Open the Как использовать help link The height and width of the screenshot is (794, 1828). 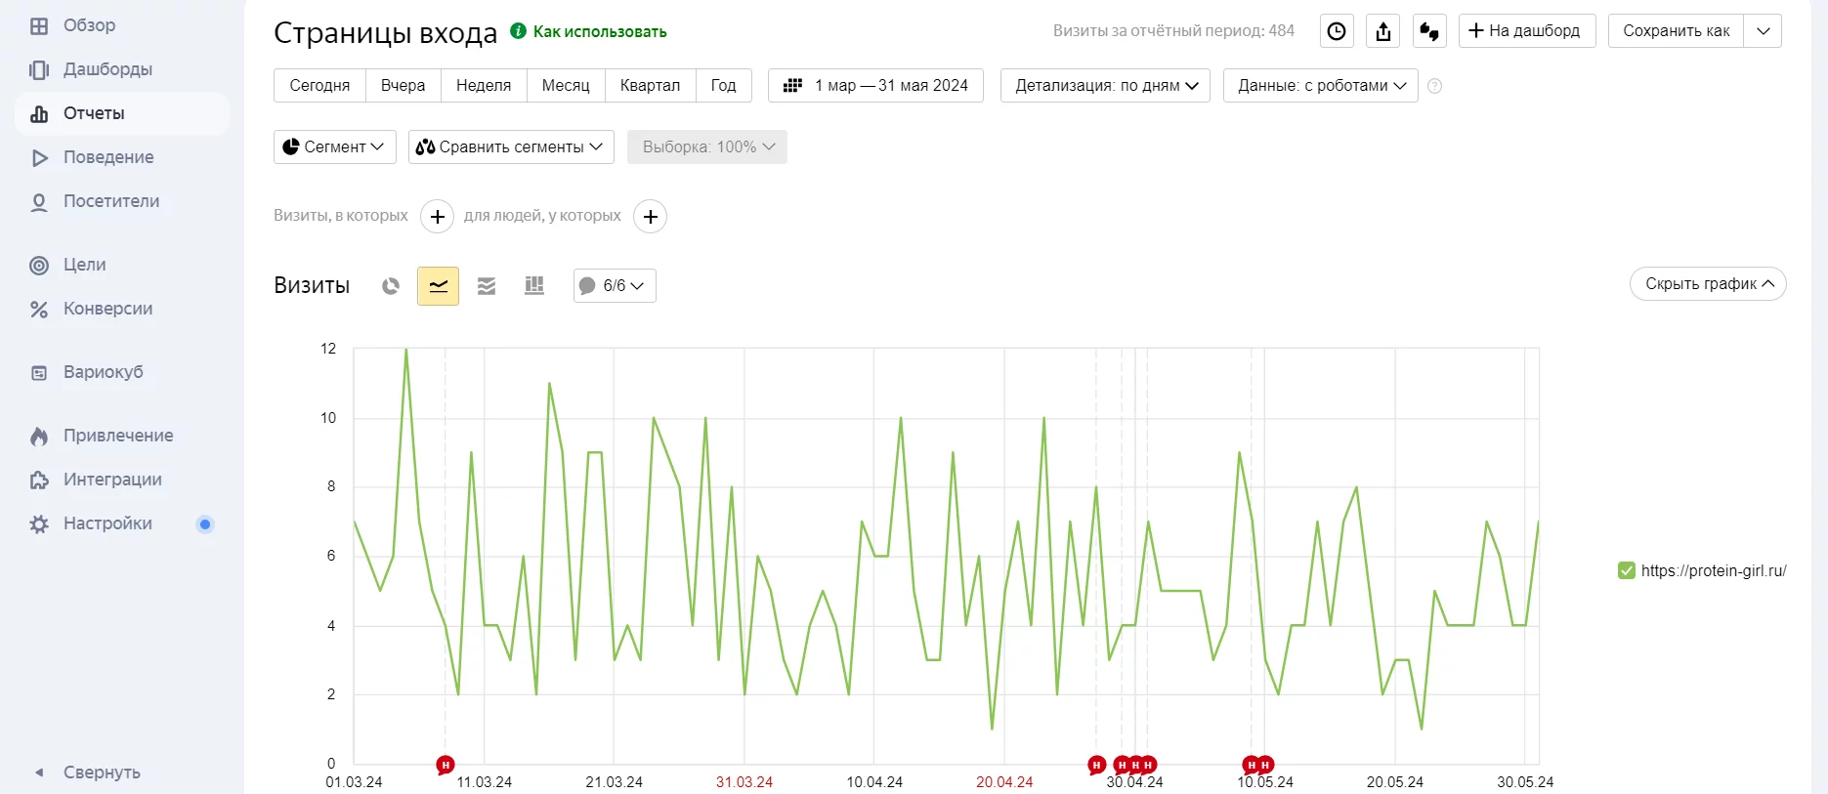pos(599,32)
